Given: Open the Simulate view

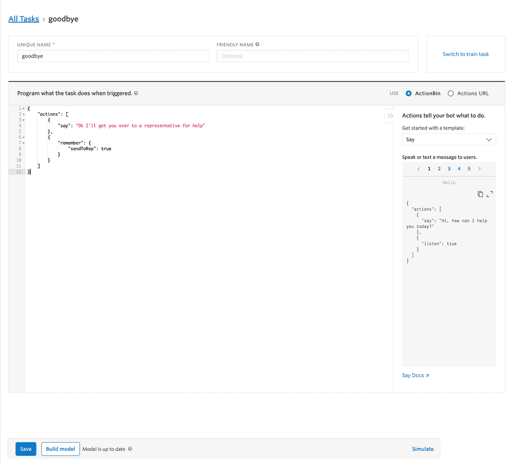Looking at the screenshot, I should (422, 449).
